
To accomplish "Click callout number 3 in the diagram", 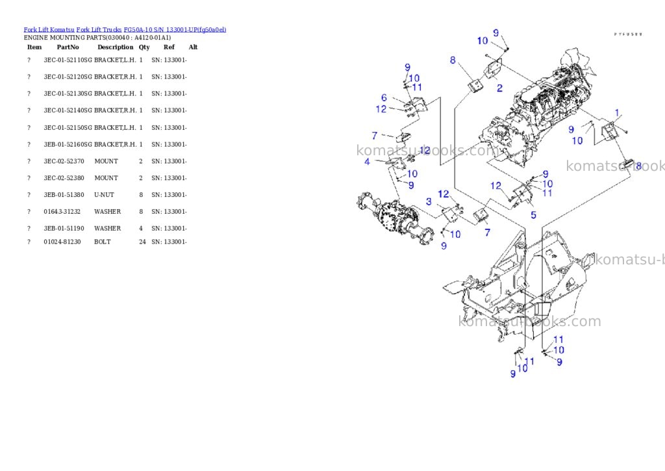I will tap(429, 201).
